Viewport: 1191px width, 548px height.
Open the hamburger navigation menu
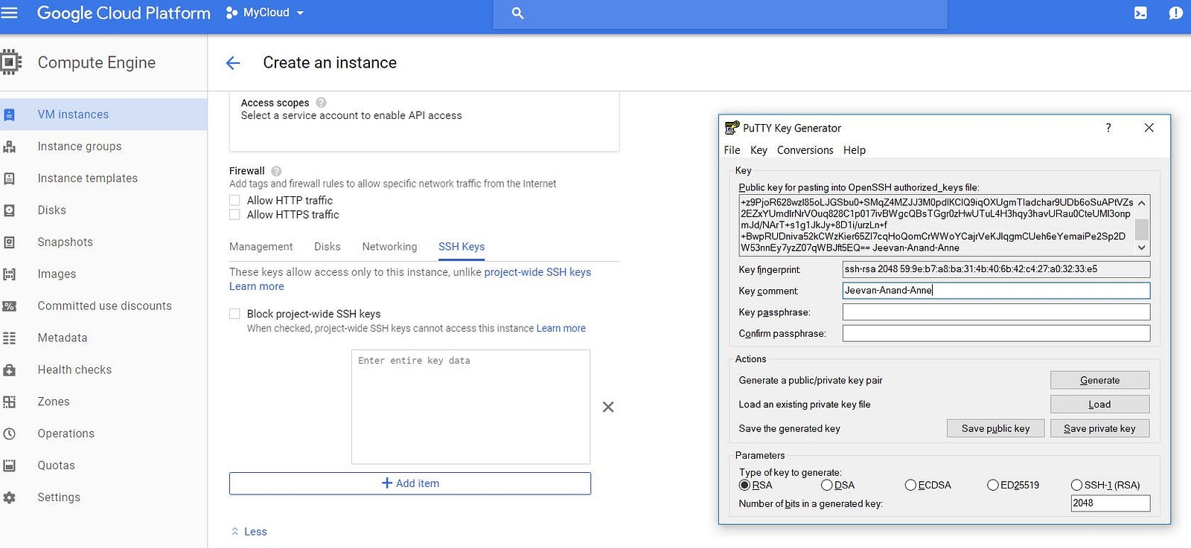[9, 13]
